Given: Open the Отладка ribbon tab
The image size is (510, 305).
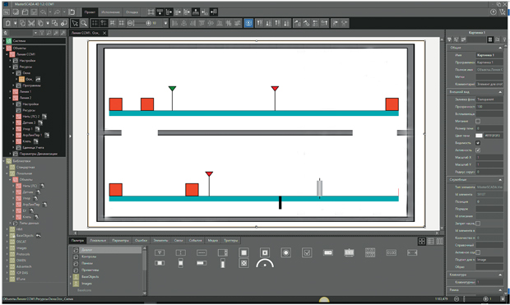Looking at the screenshot, I should point(132,12).
